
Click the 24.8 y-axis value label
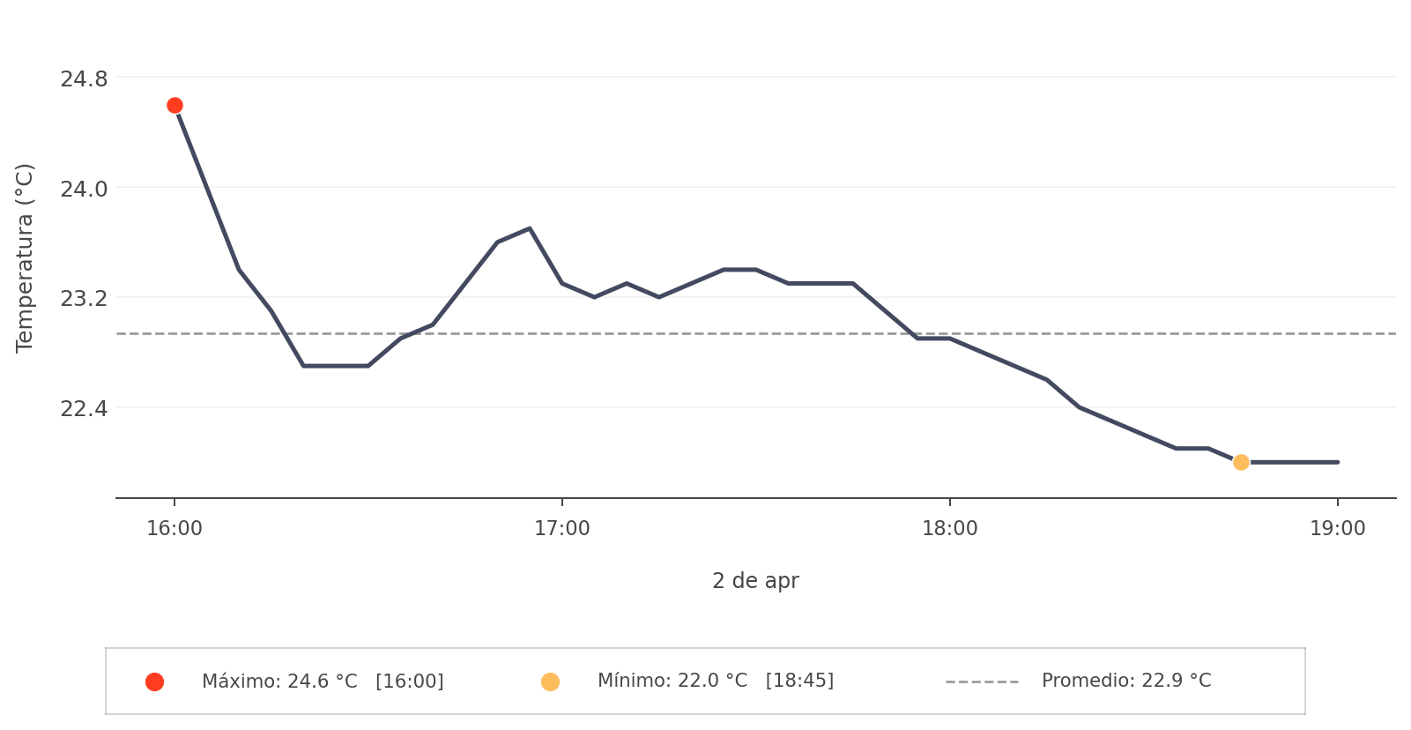pos(84,79)
